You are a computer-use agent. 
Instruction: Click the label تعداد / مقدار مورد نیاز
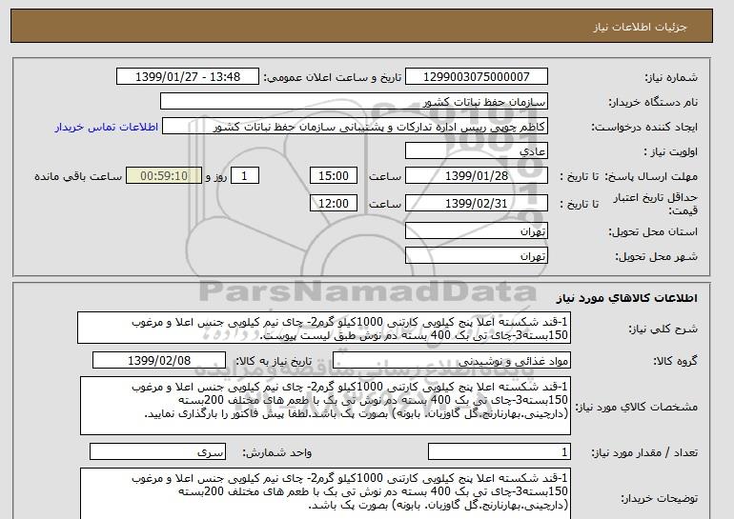tap(644, 452)
